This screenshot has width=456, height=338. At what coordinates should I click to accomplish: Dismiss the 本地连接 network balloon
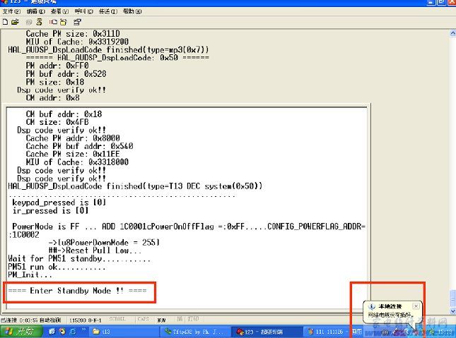click(x=416, y=306)
